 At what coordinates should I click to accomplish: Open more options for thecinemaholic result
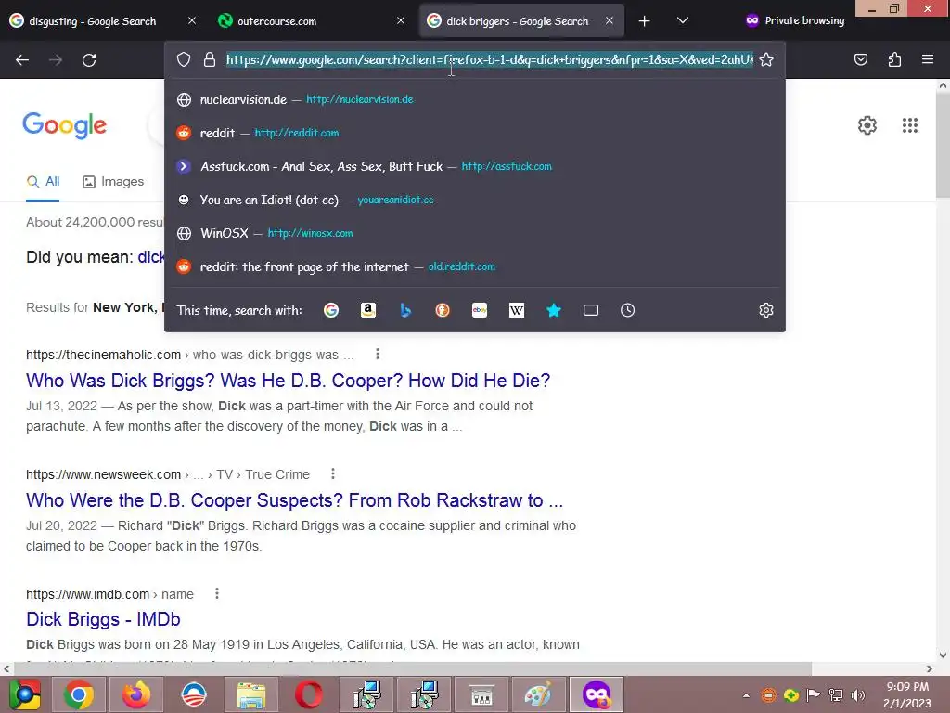click(x=378, y=354)
